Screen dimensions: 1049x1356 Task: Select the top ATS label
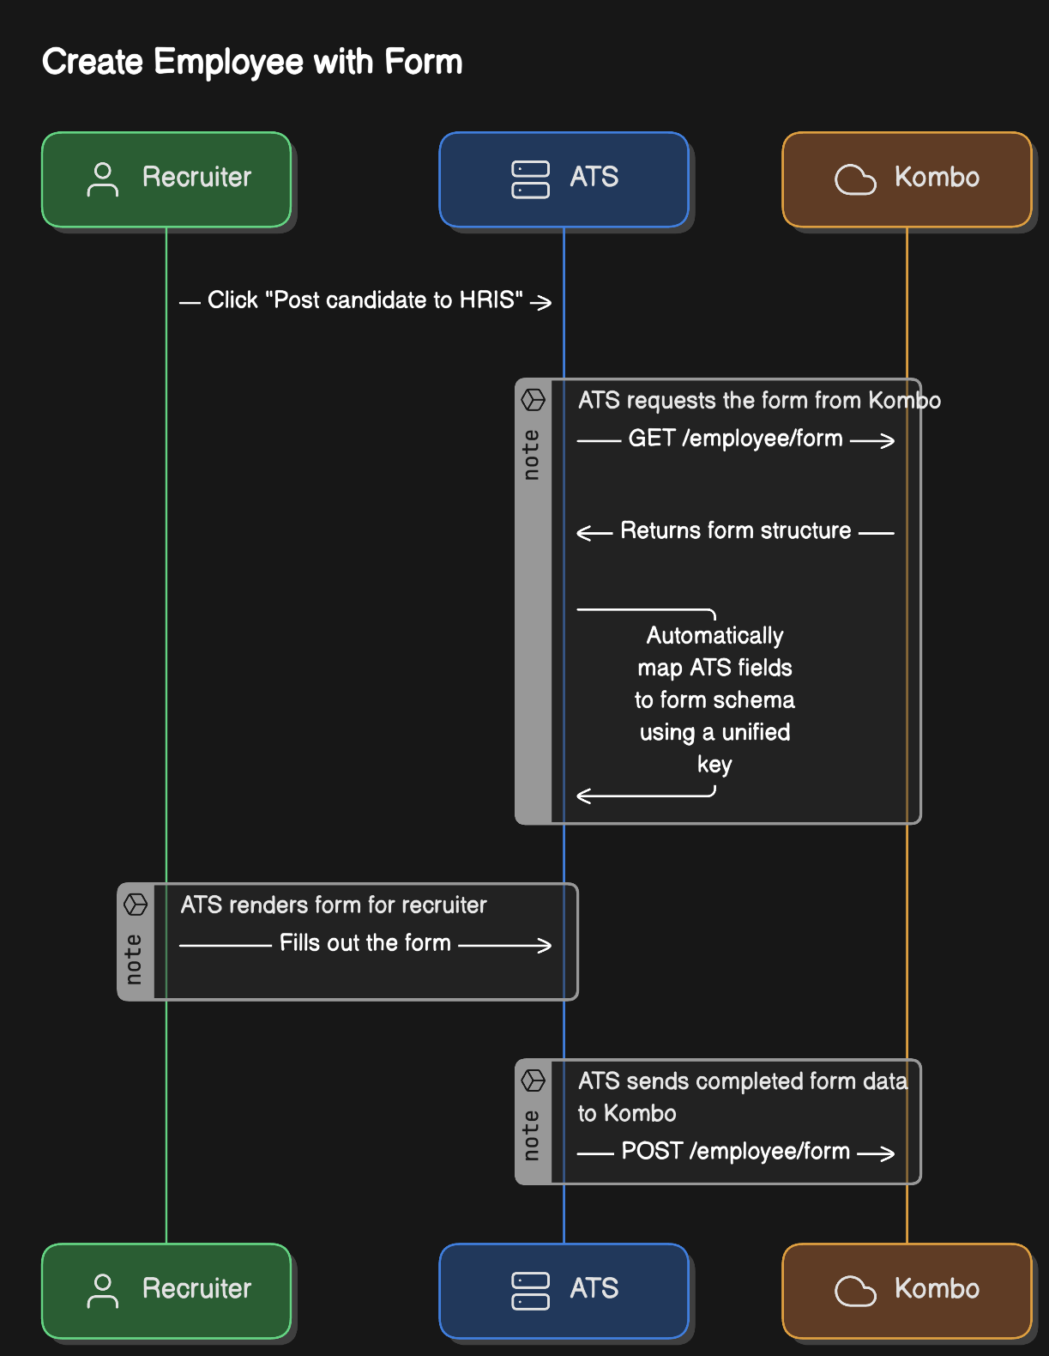[x=594, y=177]
